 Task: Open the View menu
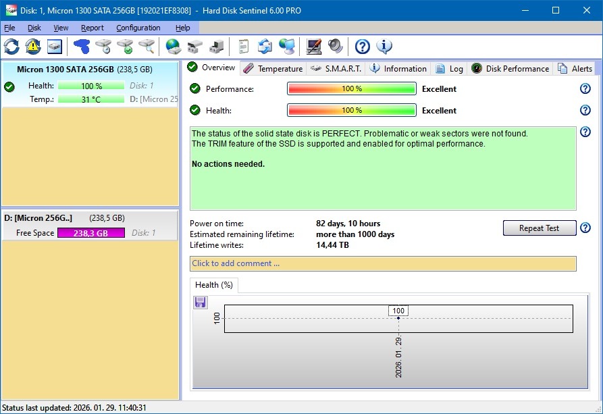tap(61, 28)
